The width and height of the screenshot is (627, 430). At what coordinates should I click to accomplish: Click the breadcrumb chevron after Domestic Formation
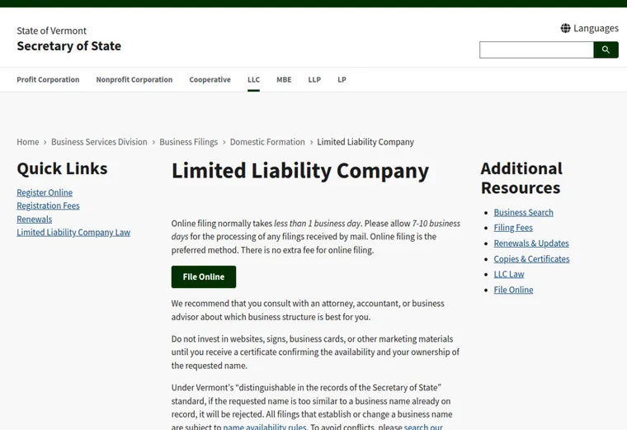point(311,143)
